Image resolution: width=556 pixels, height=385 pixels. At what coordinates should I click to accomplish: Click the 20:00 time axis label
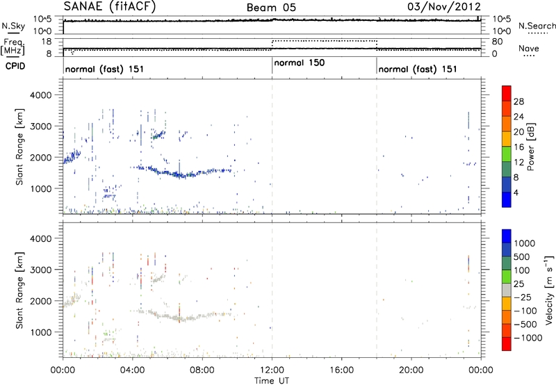click(411, 370)
